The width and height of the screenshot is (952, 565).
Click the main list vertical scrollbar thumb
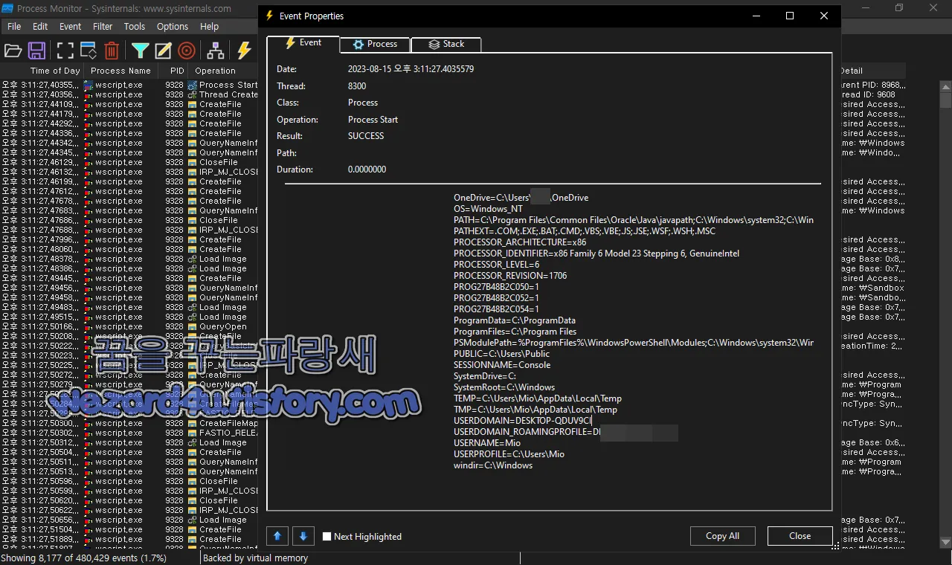click(945, 100)
